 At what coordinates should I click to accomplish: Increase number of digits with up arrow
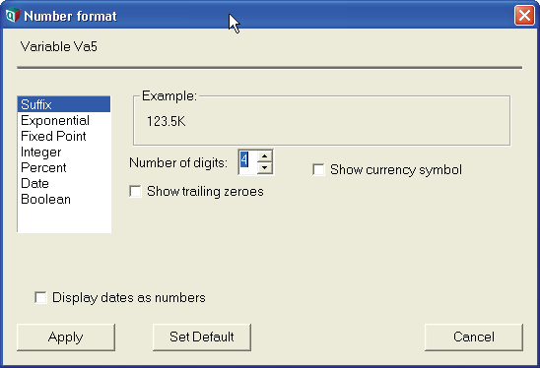pyautogui.click(x=264, y=156)
